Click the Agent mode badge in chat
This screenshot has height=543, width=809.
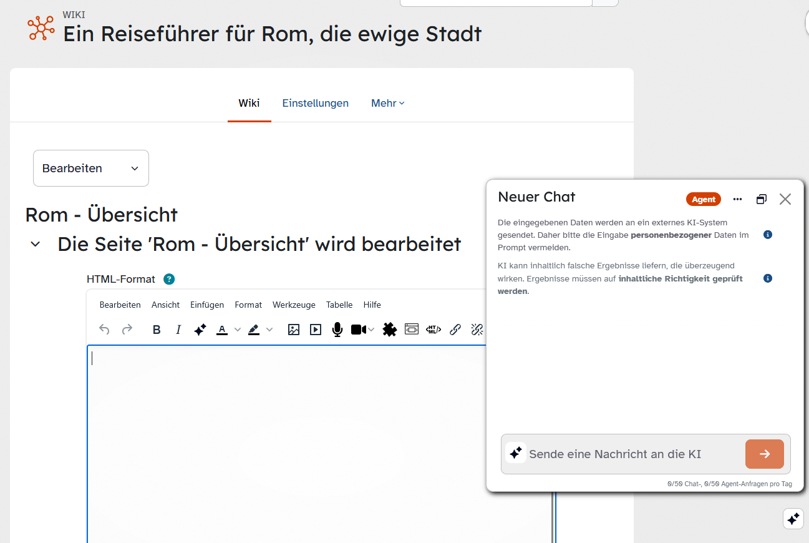click(703, 199)
